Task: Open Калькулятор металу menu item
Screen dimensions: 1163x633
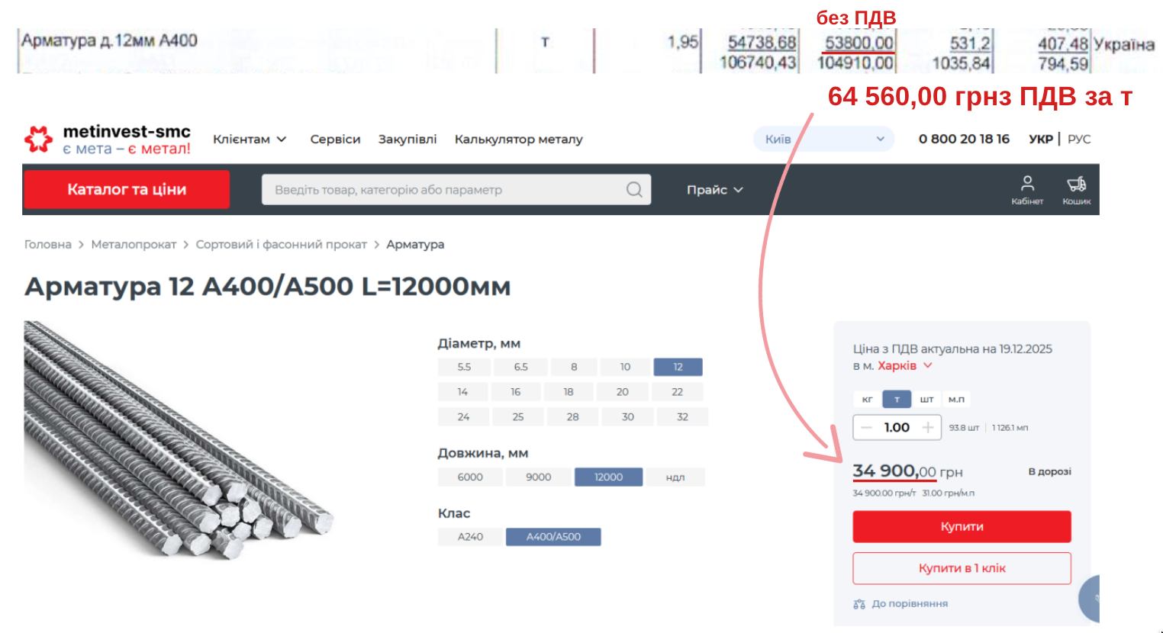Action: click(518, 139)
